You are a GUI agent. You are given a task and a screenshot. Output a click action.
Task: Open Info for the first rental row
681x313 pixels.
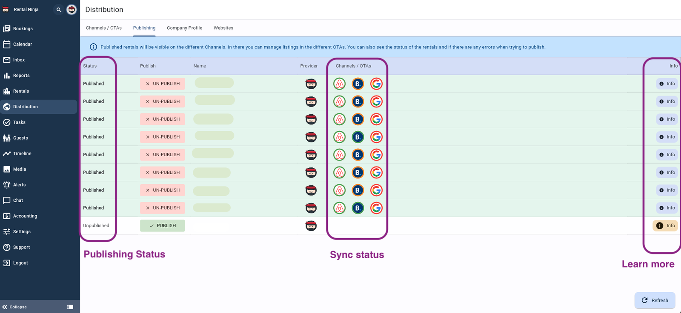[667, 84]
